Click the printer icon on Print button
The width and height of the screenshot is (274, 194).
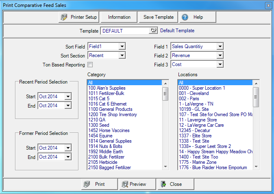pos(86,184)
